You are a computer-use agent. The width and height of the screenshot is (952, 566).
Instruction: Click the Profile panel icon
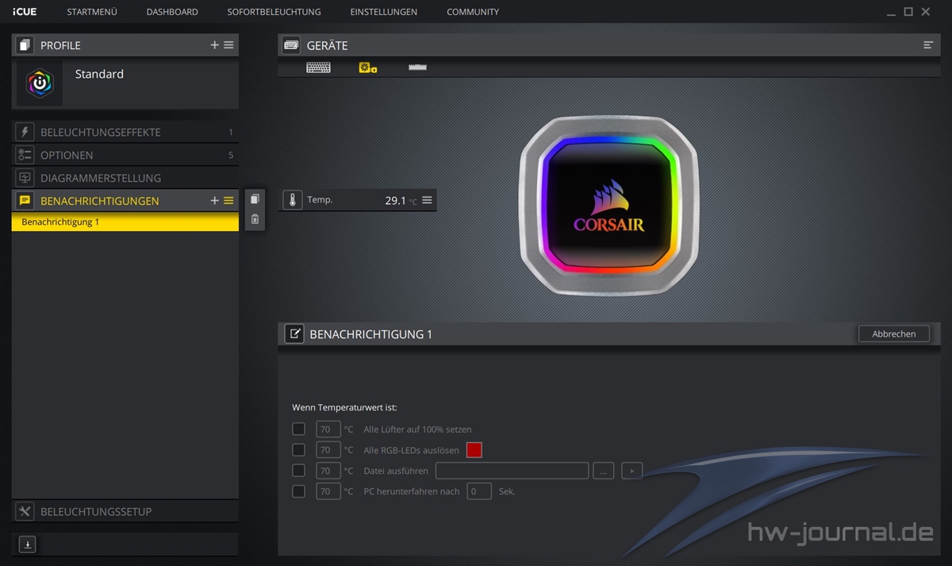[25, 45]
